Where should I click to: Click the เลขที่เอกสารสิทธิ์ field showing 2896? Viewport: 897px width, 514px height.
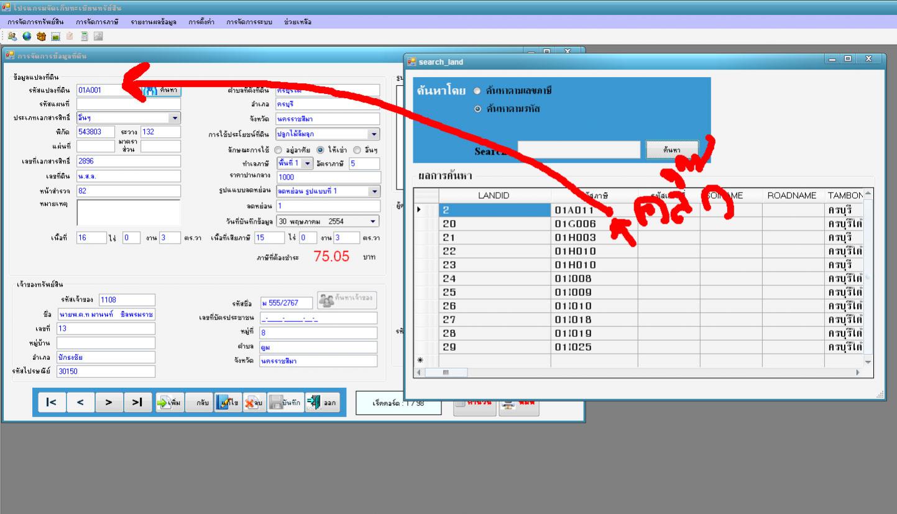[129, 161]
